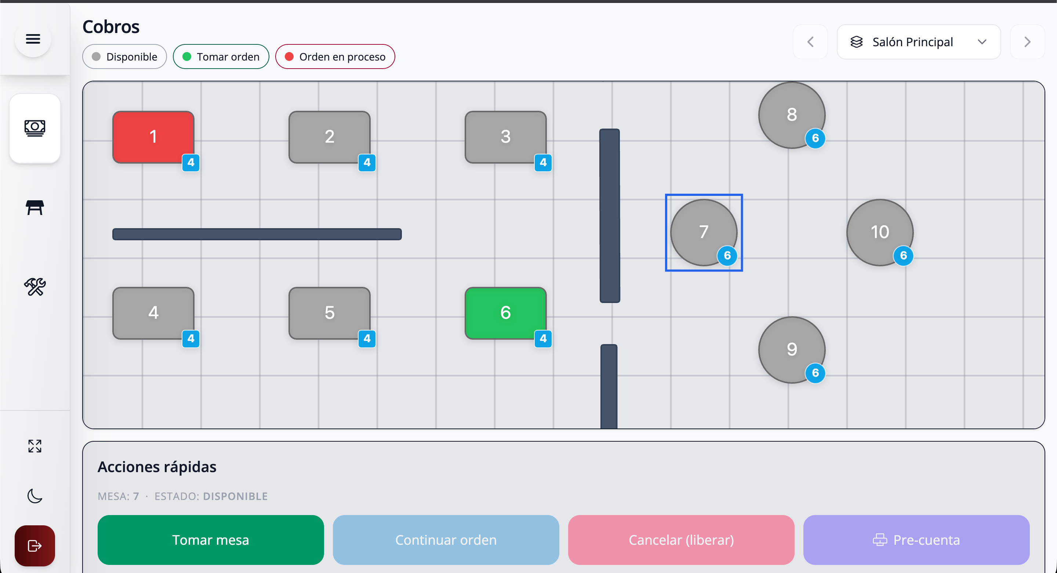Toggle the Orden en proceso filter

tap(335, 56)
